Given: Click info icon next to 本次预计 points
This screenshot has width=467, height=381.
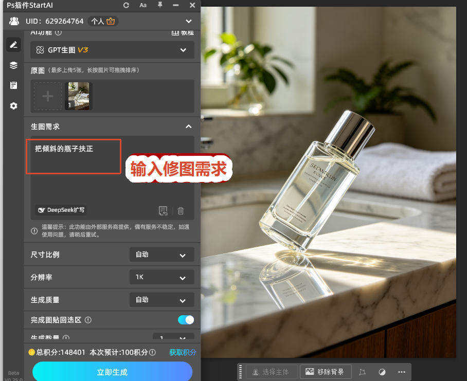Looking at the screenshot, I should (x=152, y=352).
